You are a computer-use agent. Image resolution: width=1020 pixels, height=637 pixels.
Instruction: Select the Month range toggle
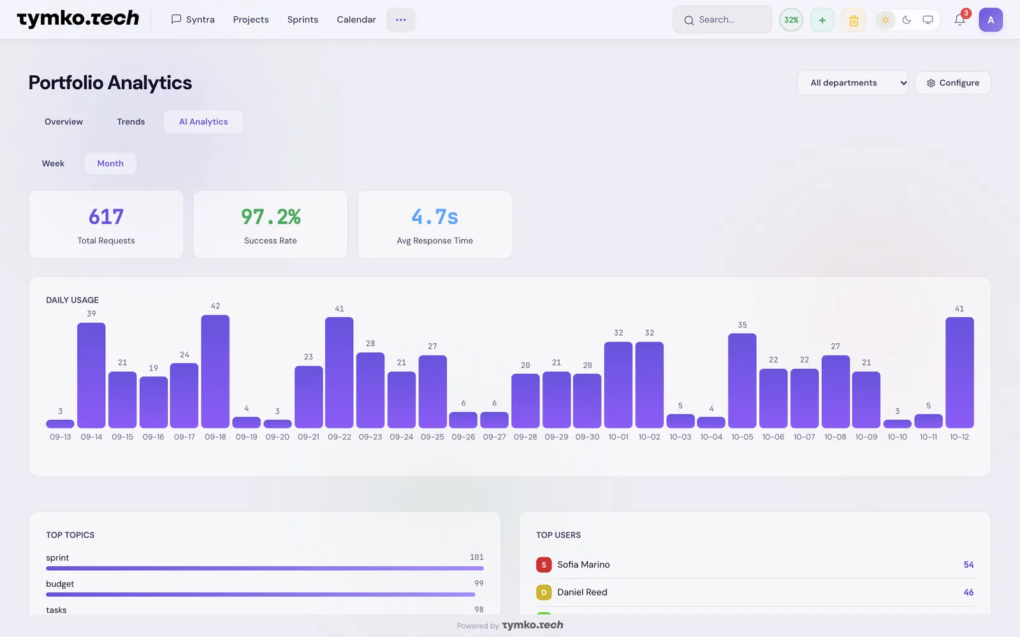[x=110, y=164]
